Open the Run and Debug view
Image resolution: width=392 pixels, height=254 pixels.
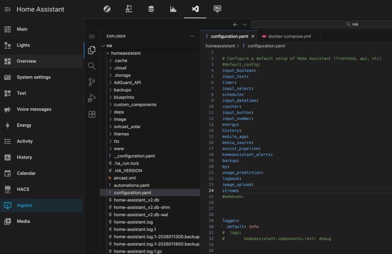[92, 98]
